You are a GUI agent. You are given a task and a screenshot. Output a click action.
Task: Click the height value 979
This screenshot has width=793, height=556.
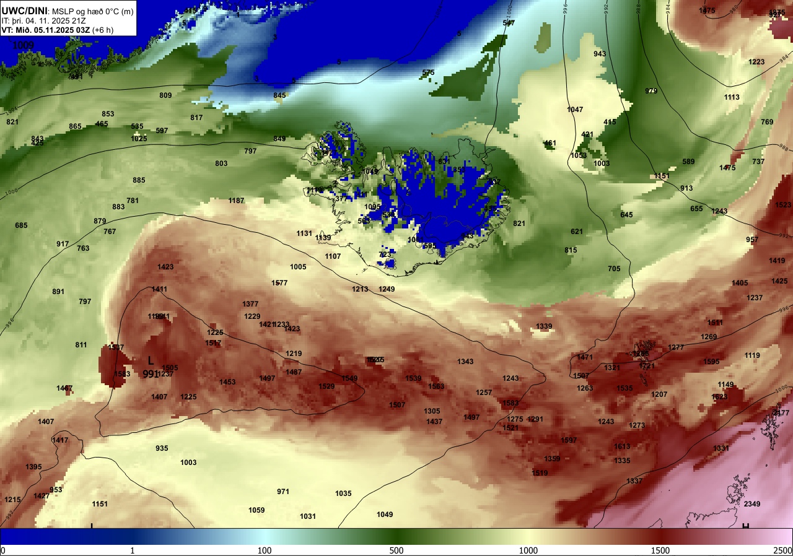(651, 91)
